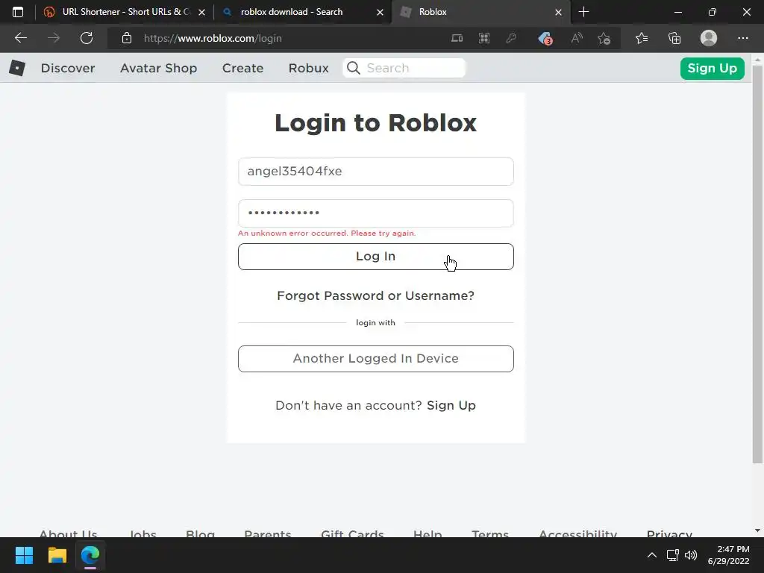Choose Another Logged In Device login
Screen dimensions: 764x573
point(376,359)
